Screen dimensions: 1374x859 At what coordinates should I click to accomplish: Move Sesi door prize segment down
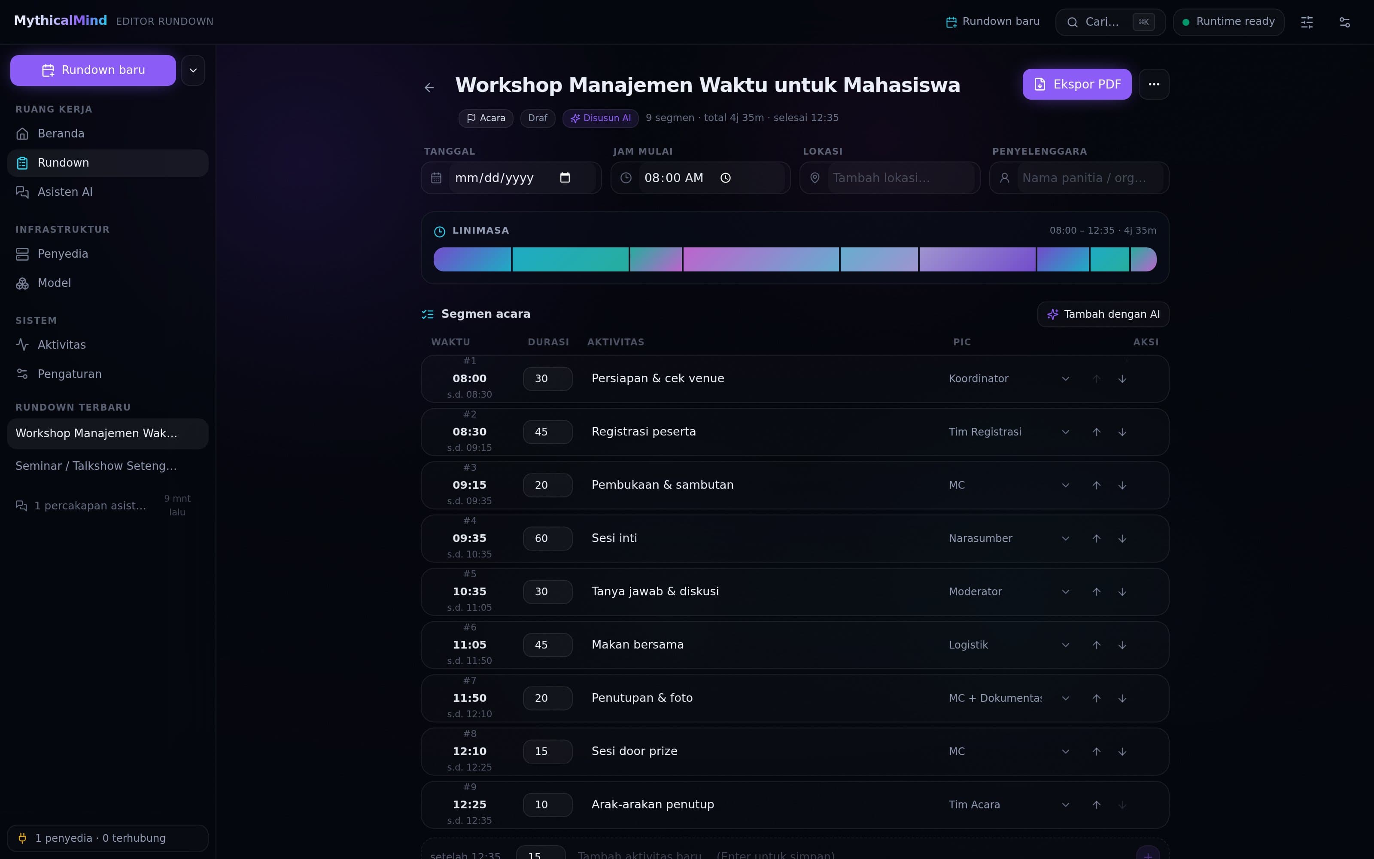[1122, 752]
